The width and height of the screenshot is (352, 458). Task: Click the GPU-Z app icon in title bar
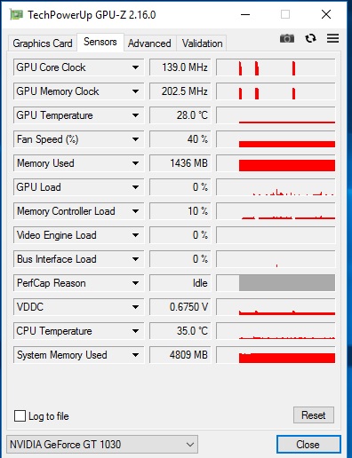[x=16, y=14]
